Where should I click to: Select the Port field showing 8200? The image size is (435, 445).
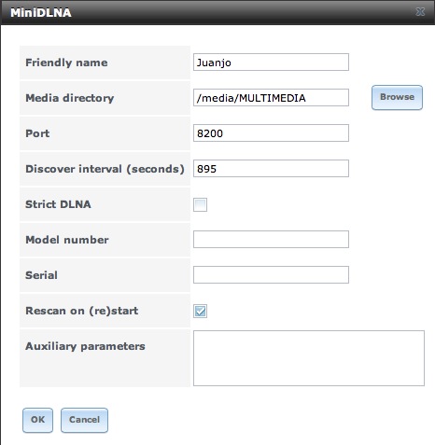click(271, 133)
